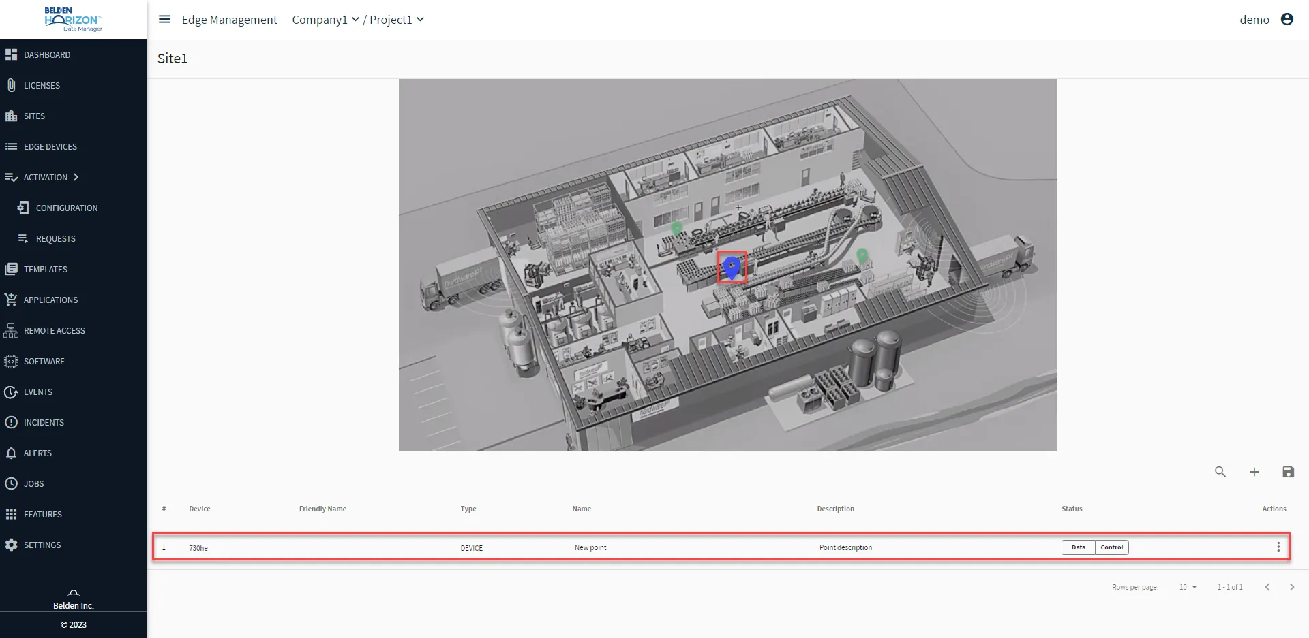Click the Description column header
Viewport: 1309px width, 638px height.
point(835,509)
